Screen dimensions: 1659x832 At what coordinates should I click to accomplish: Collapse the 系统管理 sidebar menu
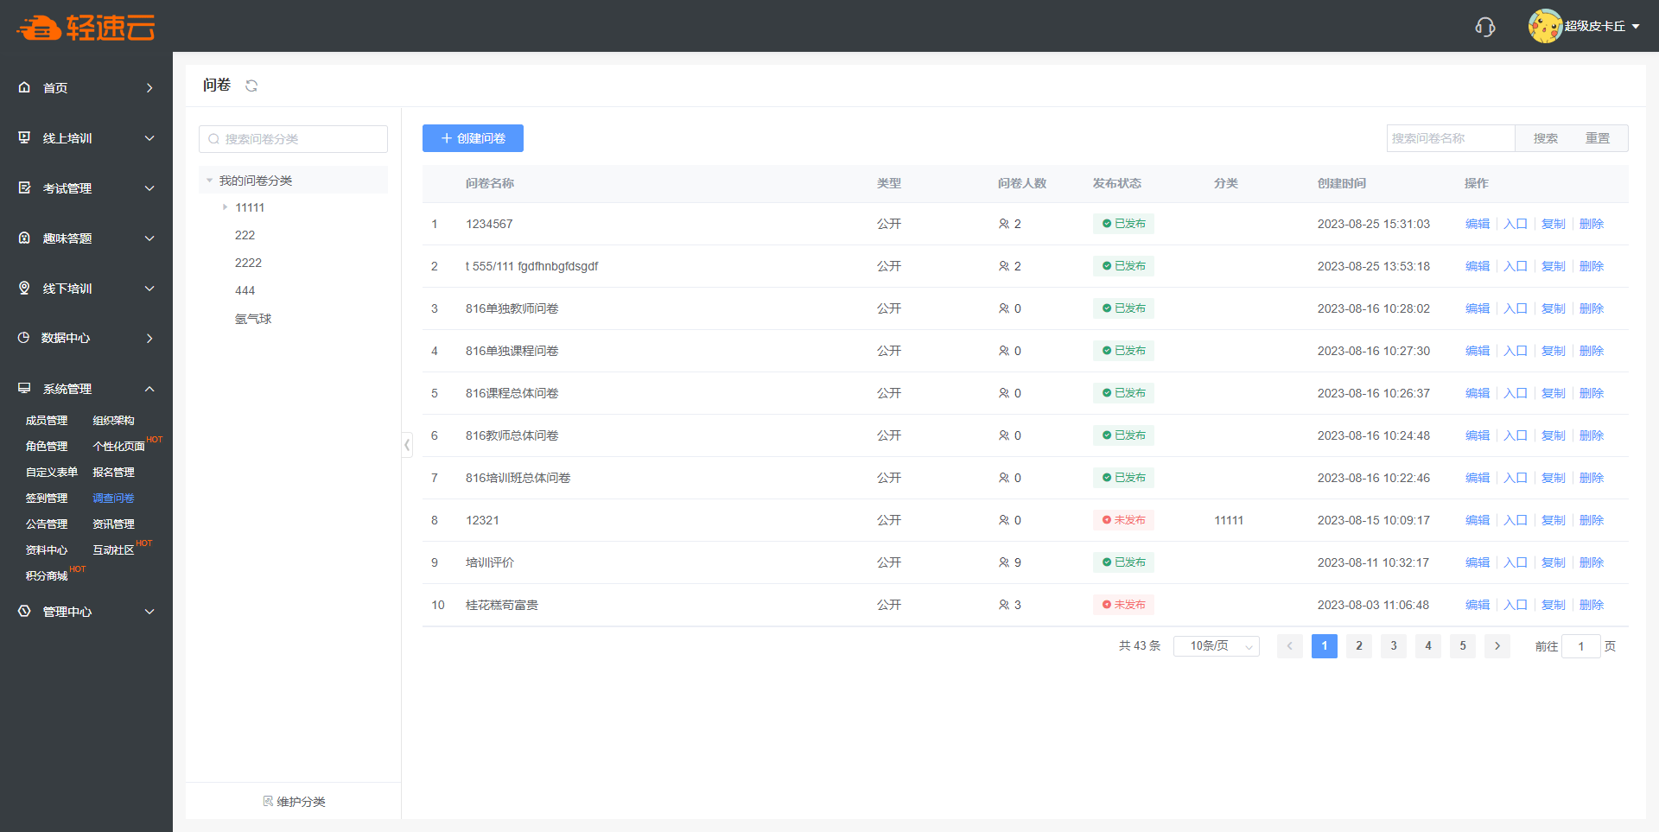(x=149, y=389)
